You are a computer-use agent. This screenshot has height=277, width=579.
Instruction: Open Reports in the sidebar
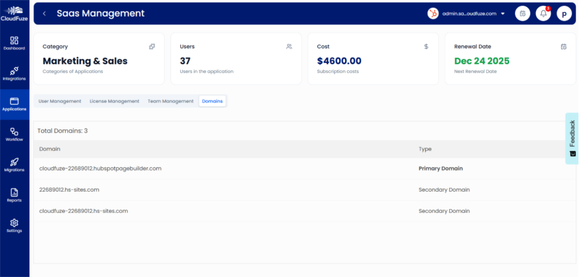[14, 196]
